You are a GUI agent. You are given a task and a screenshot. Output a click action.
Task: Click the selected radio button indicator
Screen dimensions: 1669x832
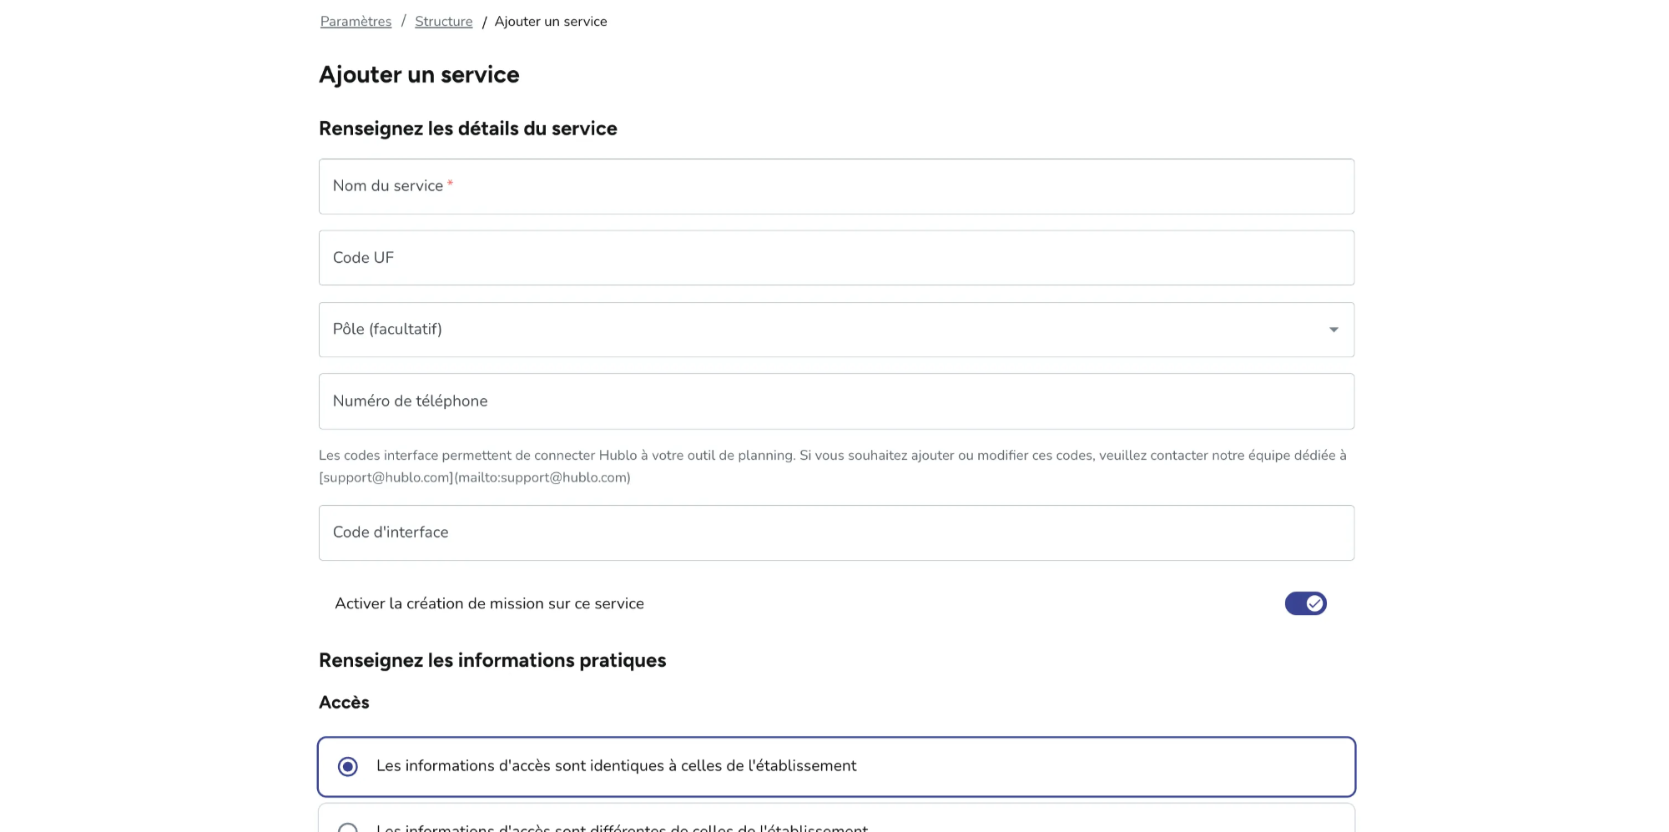[x=347, y=765]
